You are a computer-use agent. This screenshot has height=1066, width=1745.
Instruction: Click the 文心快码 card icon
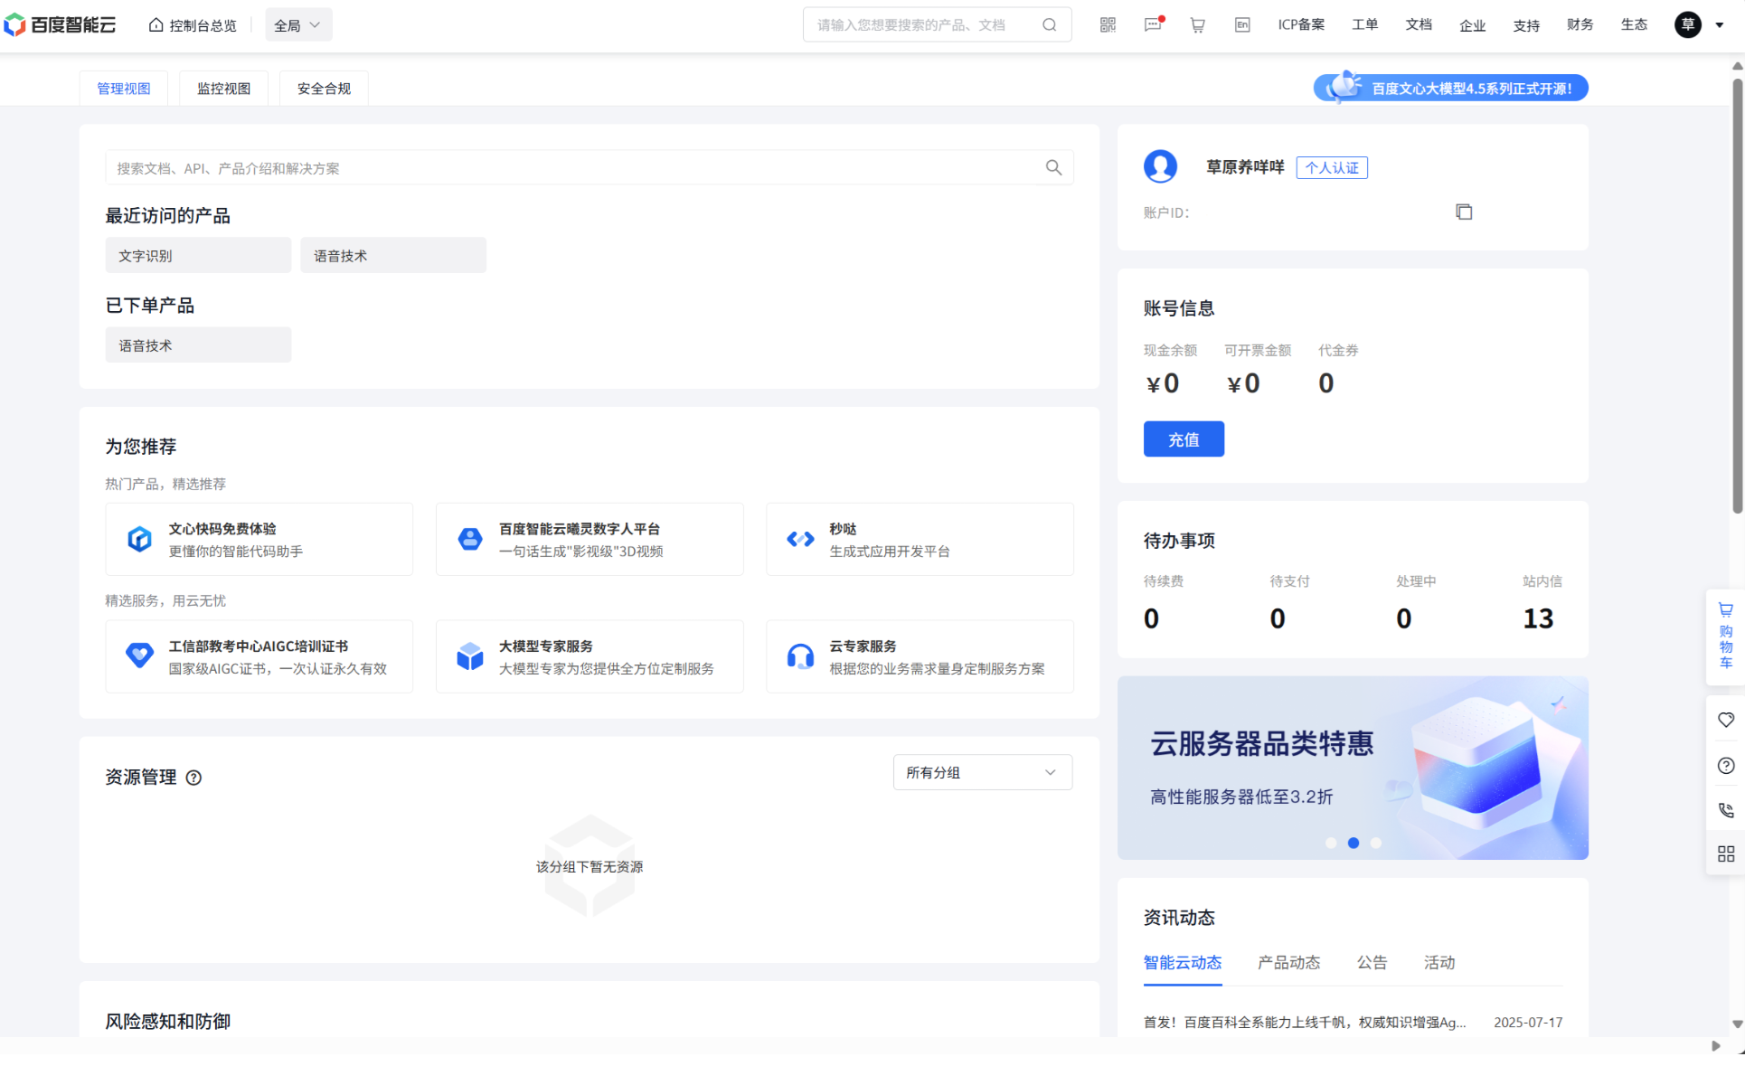[x=139, y=539]
